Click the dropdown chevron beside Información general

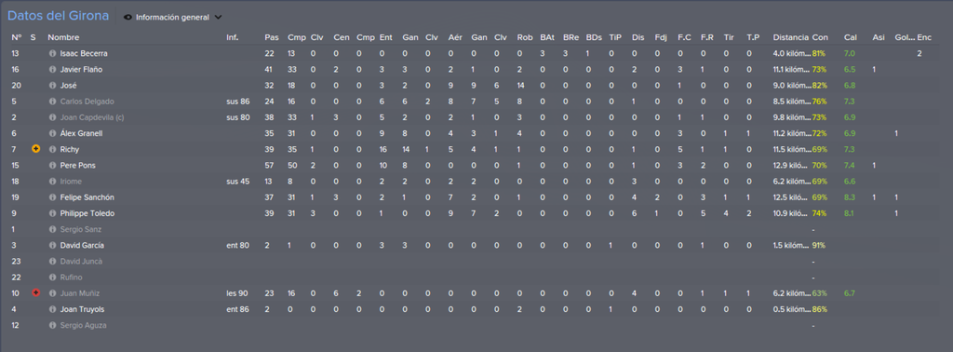coord(218,18)
